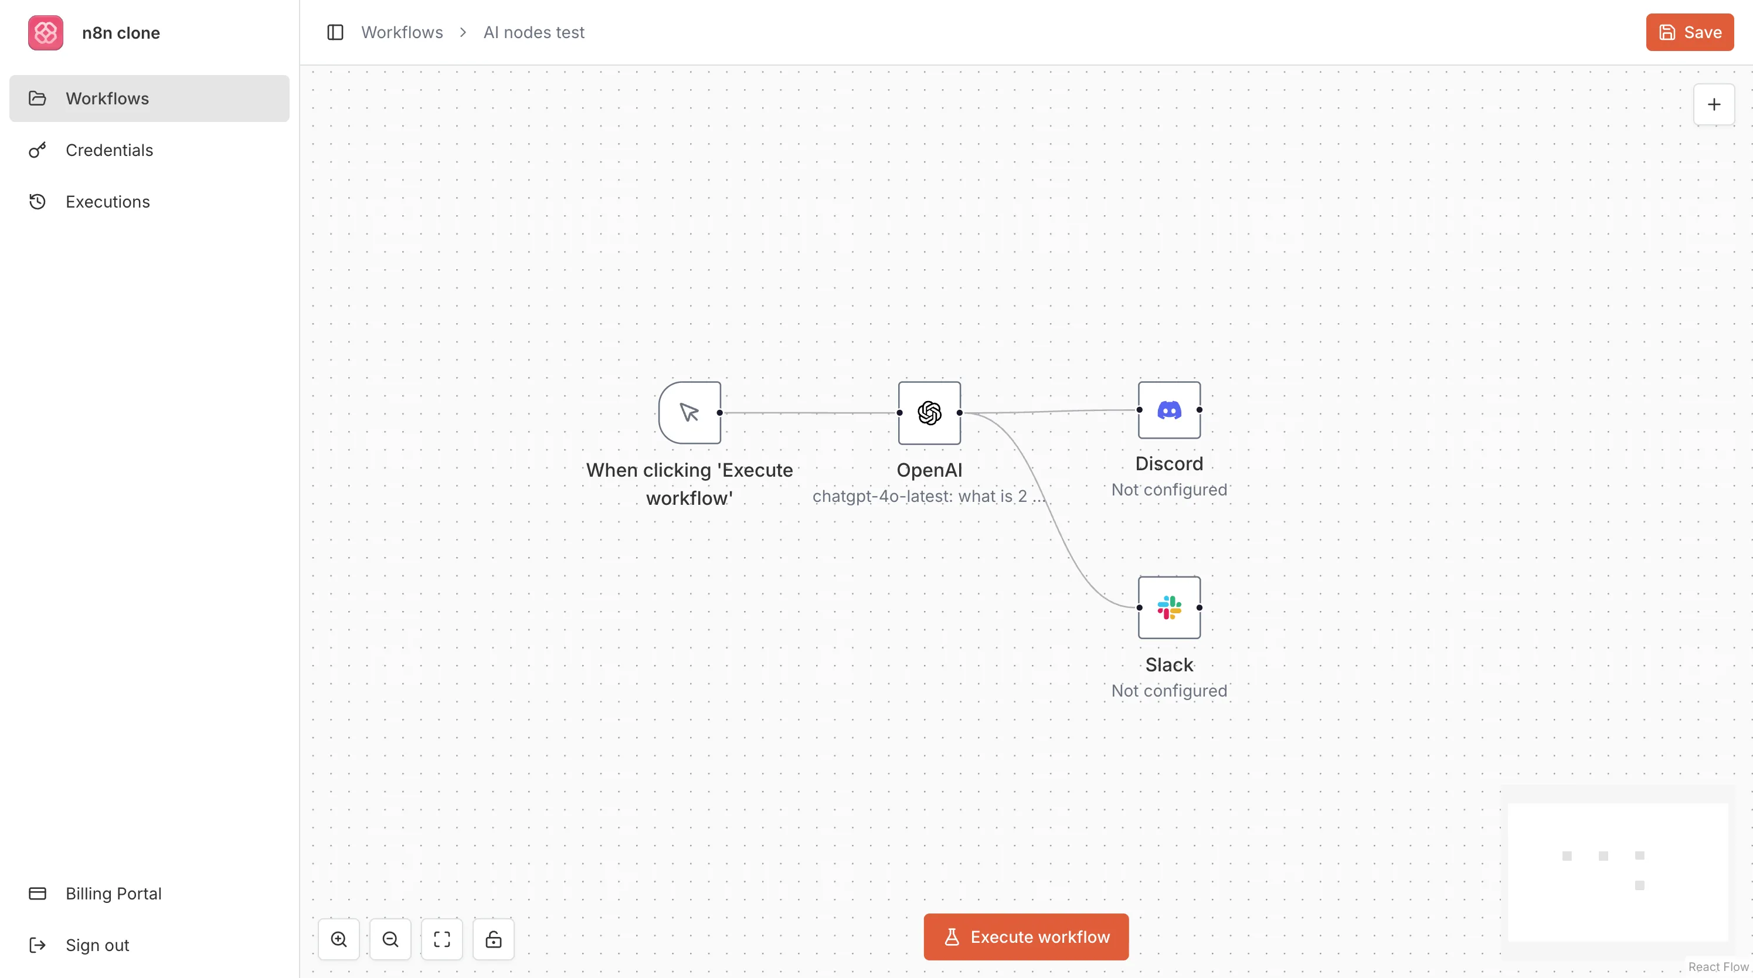Open the OpenAI node

point(929,412)
